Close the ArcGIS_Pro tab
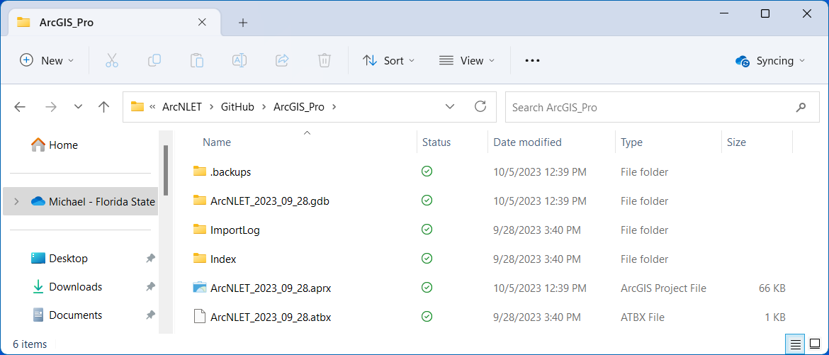The width and height of the screenshot is (829, 355). point(202,22)
